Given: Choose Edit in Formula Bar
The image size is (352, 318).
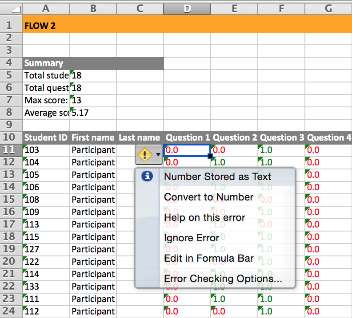Looking at the screenshot, I should [208, 258].
